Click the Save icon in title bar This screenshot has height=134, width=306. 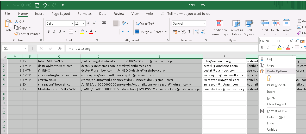click(37, 5)
